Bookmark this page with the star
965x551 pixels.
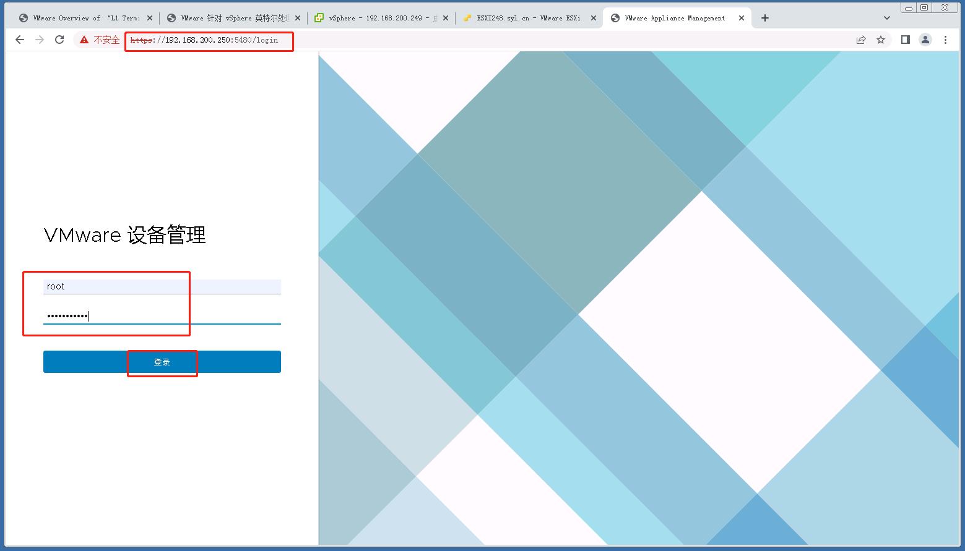click(881, 40)
